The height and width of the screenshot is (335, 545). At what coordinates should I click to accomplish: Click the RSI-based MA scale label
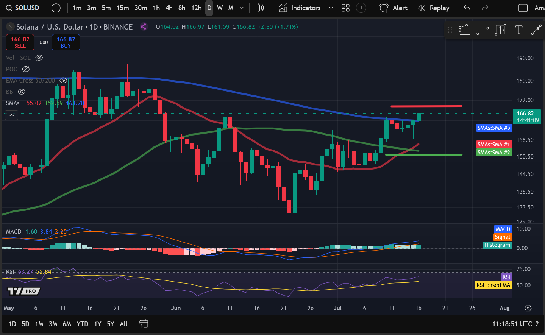[x=493, y=285]
